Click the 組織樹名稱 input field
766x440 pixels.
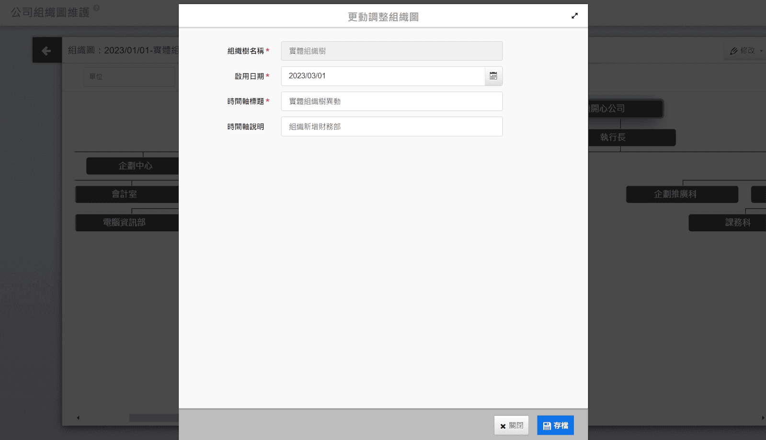click(x=391, y=51)
